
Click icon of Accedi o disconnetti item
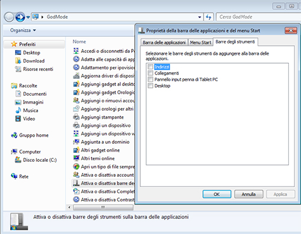click(76, 51)
